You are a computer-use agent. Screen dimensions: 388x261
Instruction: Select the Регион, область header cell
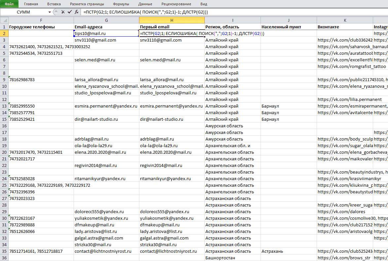[232, 27]
